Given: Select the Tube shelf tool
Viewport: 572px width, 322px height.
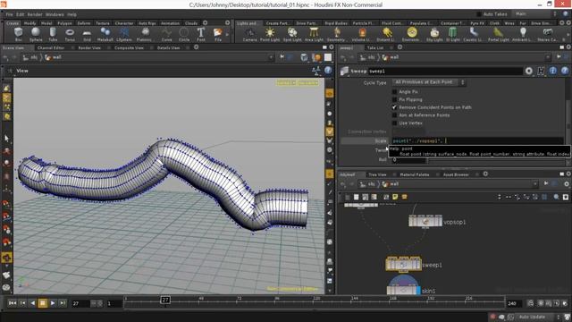Looking at the screenshot, I should (53, 34).
